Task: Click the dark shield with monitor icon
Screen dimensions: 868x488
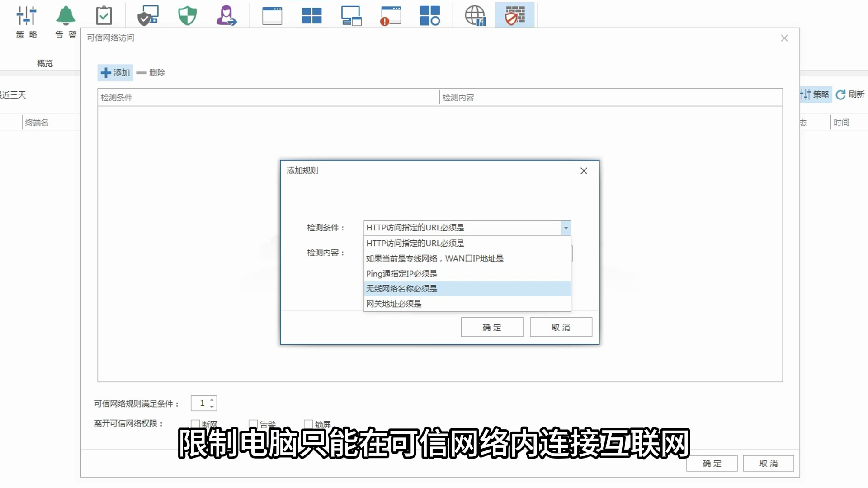Action: [148, 15]
